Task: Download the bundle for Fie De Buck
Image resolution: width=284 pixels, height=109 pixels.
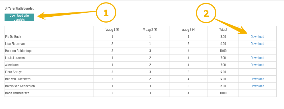Action: coord(257,37)
